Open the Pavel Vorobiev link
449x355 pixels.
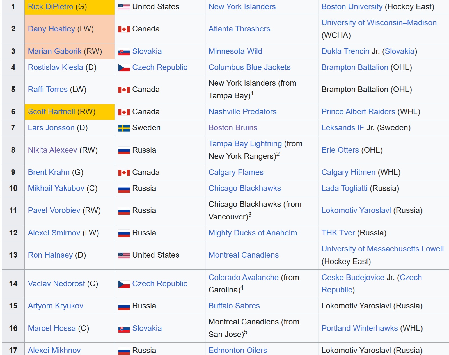click(54, 210)
